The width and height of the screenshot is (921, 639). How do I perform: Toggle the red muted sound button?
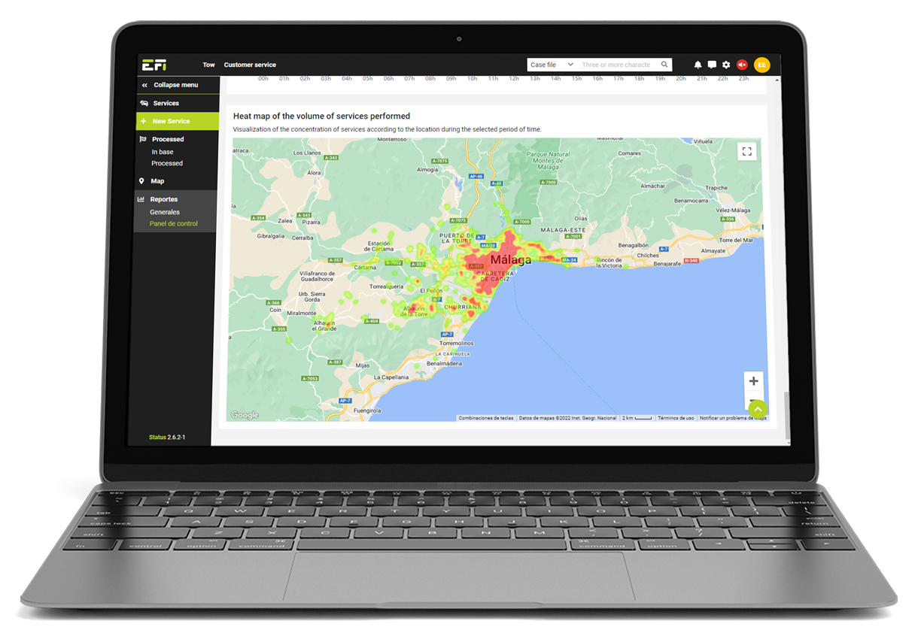pos(742,65)
